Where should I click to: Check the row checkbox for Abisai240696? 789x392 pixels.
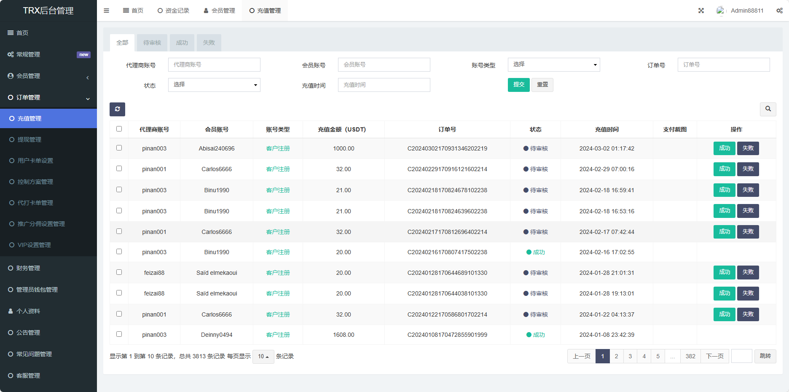click(119, 148)
